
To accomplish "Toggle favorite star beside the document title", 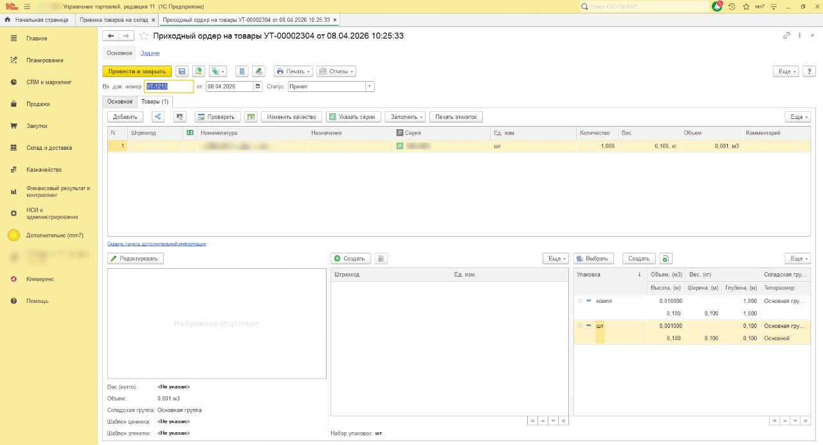I will pos(144,36).
